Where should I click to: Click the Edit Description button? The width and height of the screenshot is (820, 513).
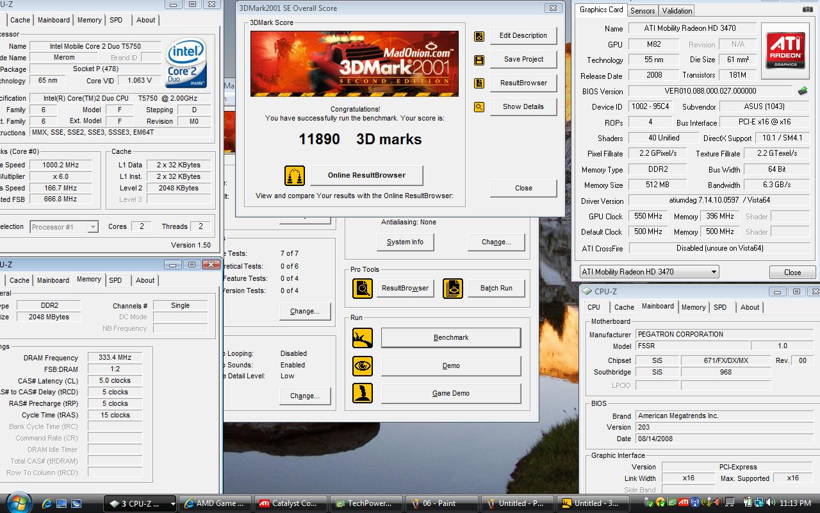pos(523,36)
